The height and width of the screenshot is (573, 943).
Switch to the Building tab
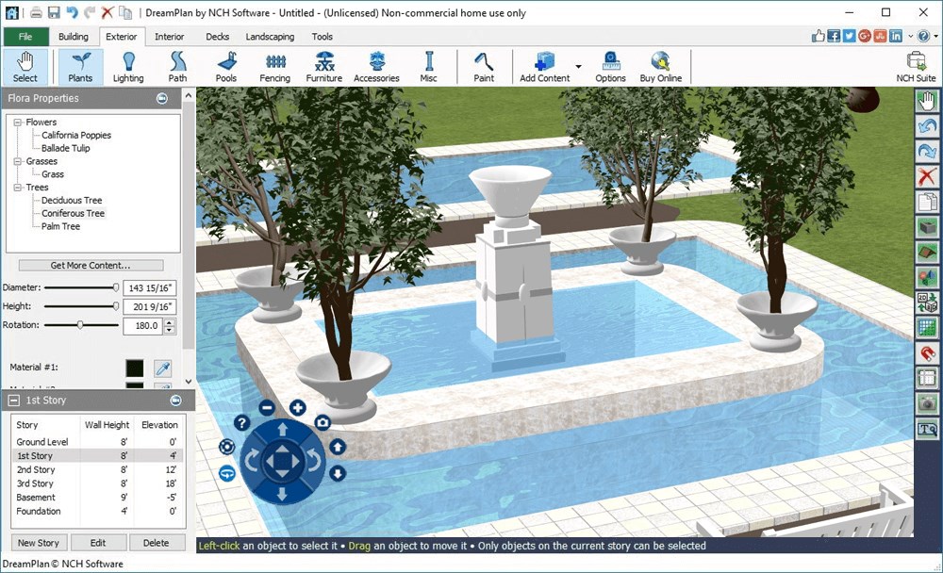pyautogui.click(x=74, y=37)
